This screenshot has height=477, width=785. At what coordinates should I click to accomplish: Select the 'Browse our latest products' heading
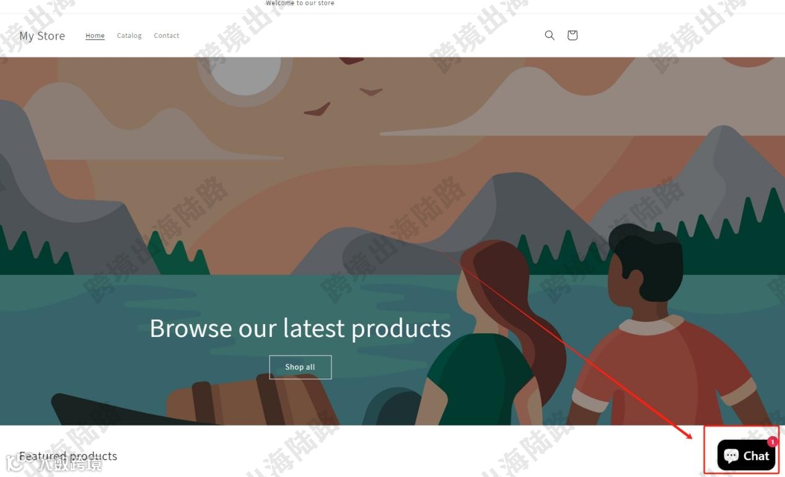pyautogui.click(x=300, y=328)
